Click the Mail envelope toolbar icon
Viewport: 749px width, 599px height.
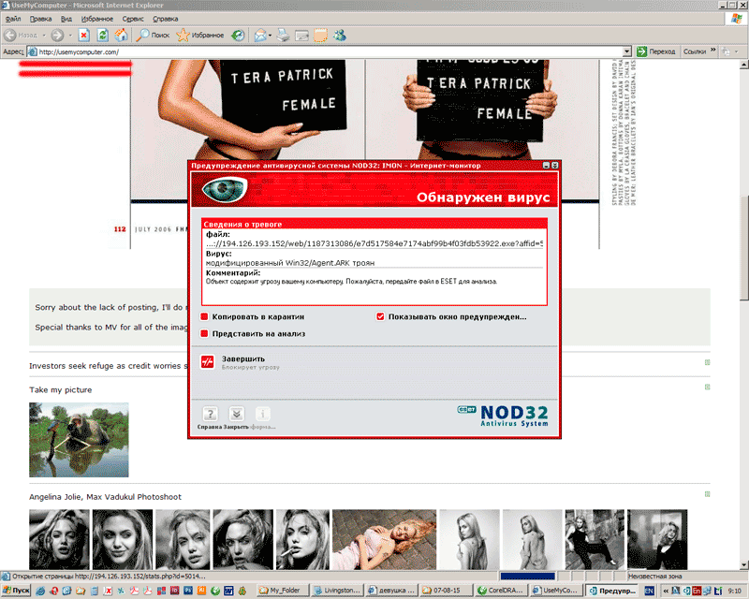coord(260,36)
